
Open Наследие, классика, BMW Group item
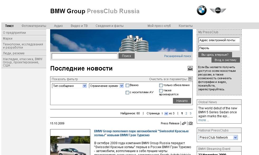[24, 62]
